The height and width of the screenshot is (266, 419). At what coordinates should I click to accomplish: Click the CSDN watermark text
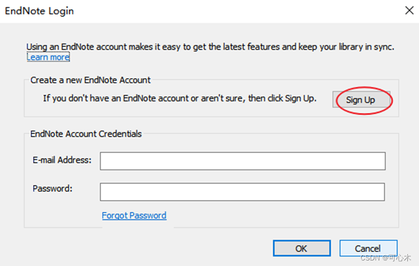(x=385, y=257)
